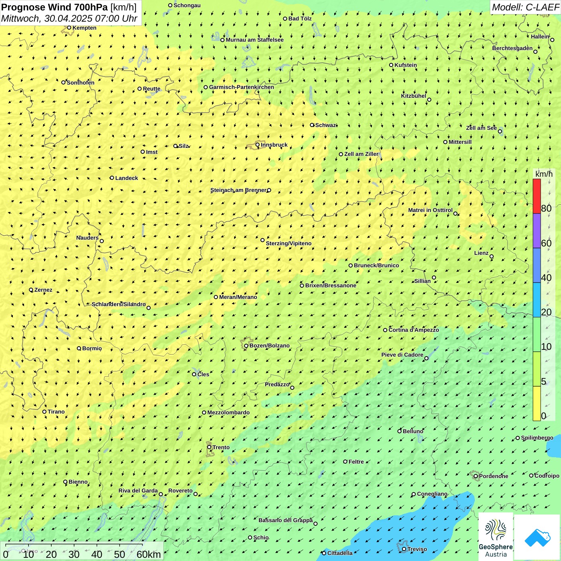Click the 'Reutte' label
Screen dimensions: 561x561
pos(151,89)
